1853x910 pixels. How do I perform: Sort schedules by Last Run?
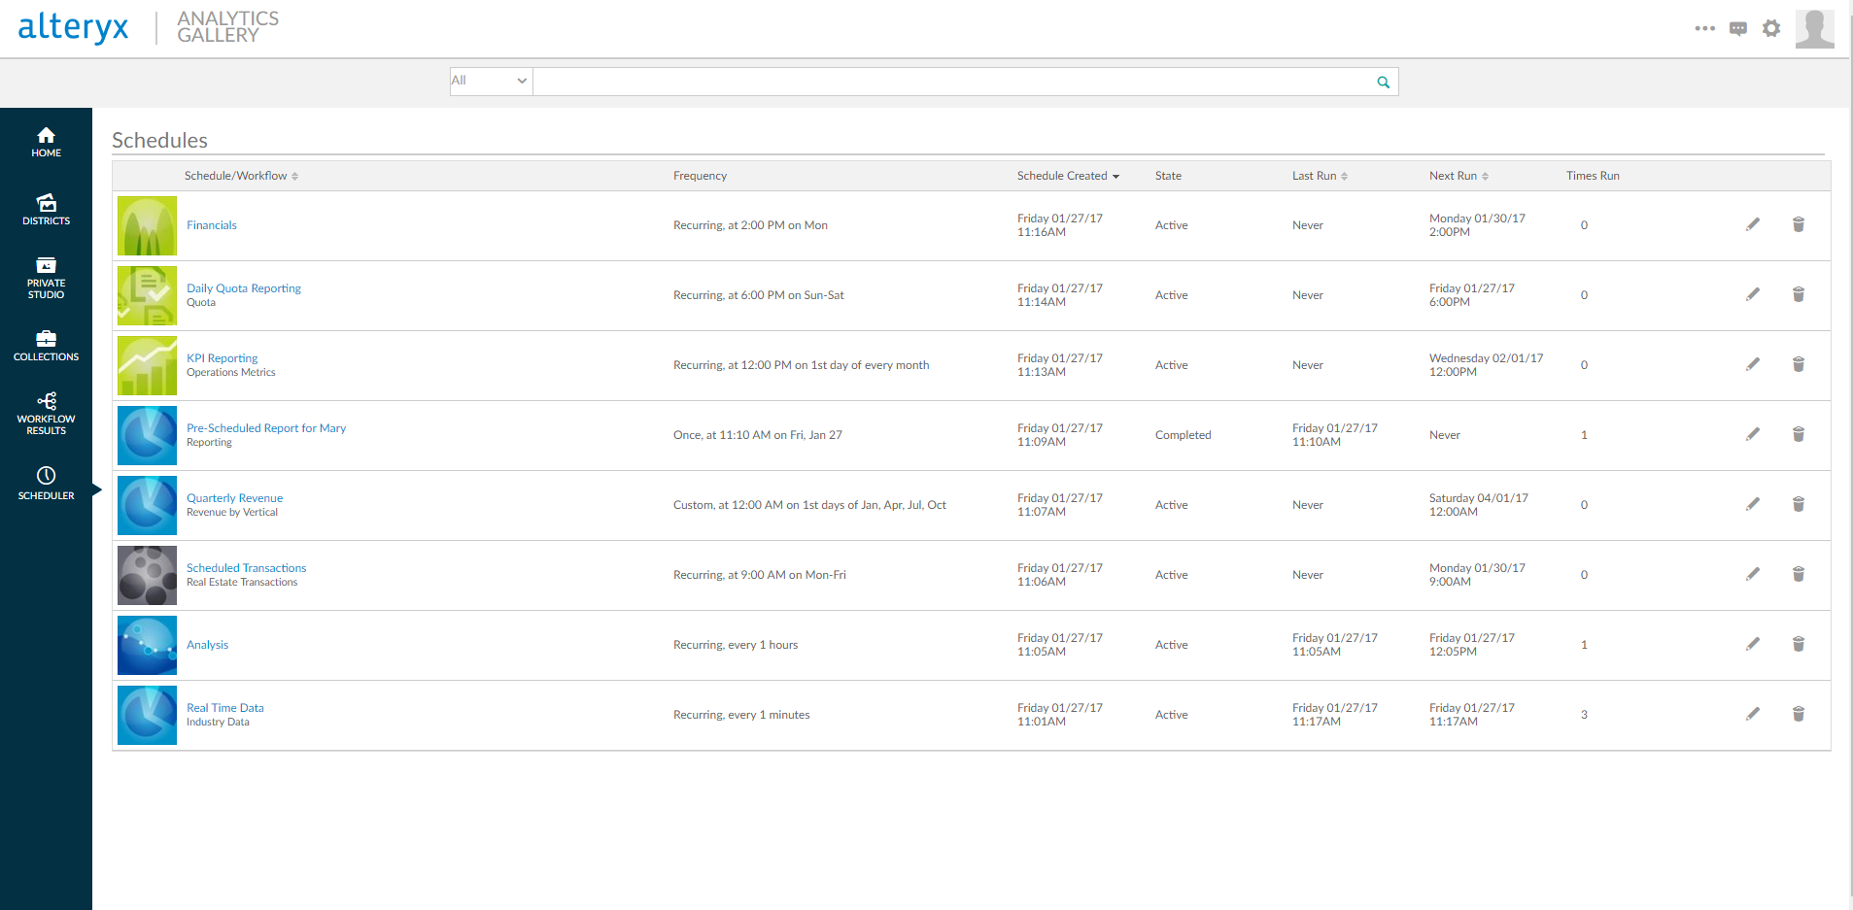(x=1345, y=175)
